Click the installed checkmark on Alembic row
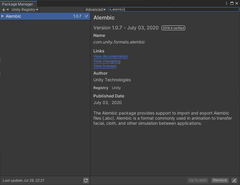 [86, 16]
